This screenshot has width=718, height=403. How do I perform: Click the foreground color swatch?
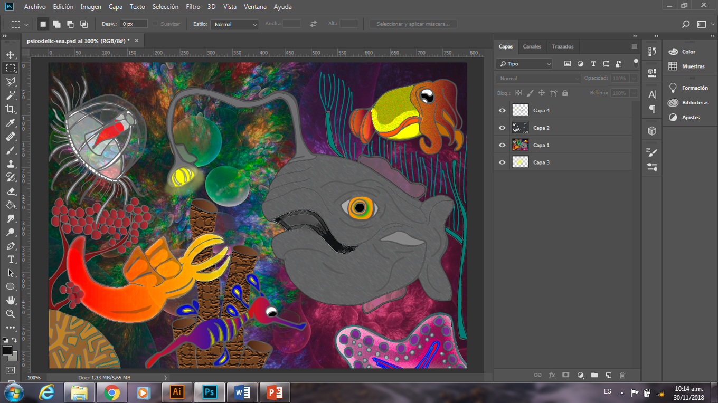pos(7,351)
